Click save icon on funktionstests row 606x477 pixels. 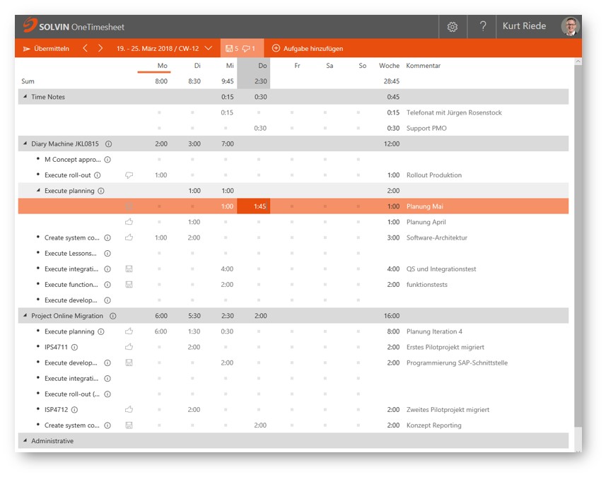(x=129, y=285)
